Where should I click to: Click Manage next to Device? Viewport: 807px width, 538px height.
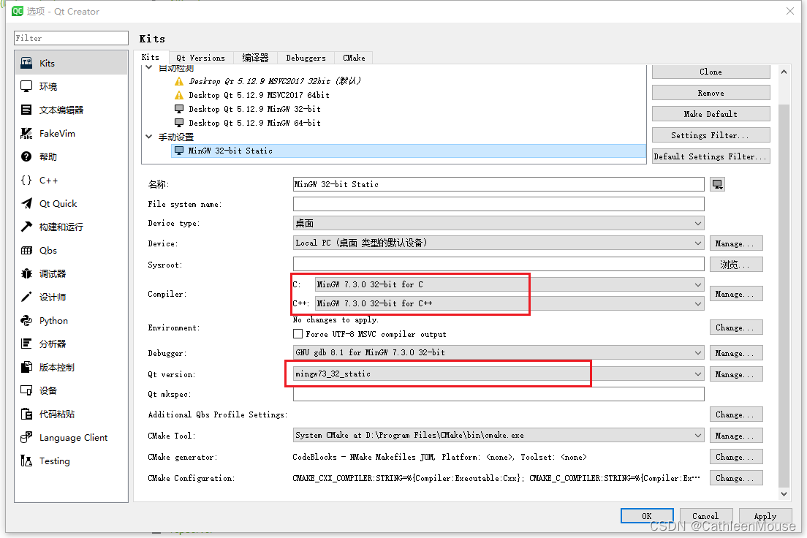[x=736, y=243]
